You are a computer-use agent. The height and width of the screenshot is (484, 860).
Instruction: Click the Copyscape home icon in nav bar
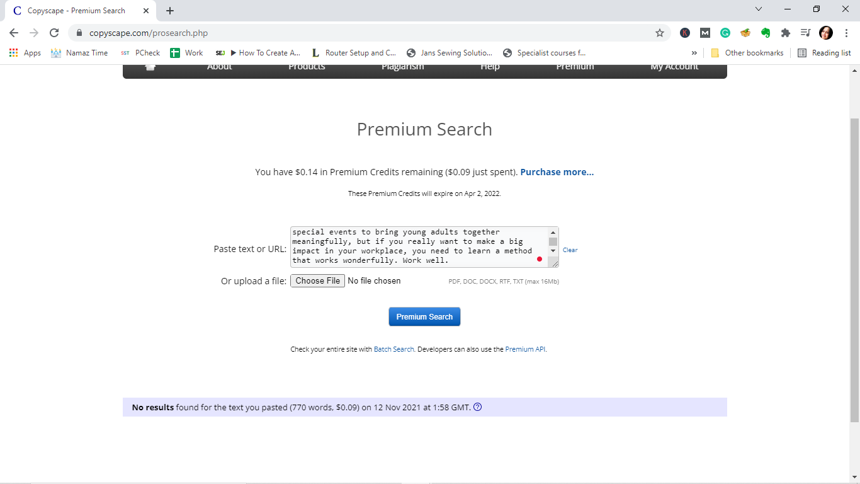(x=150, y=67)
